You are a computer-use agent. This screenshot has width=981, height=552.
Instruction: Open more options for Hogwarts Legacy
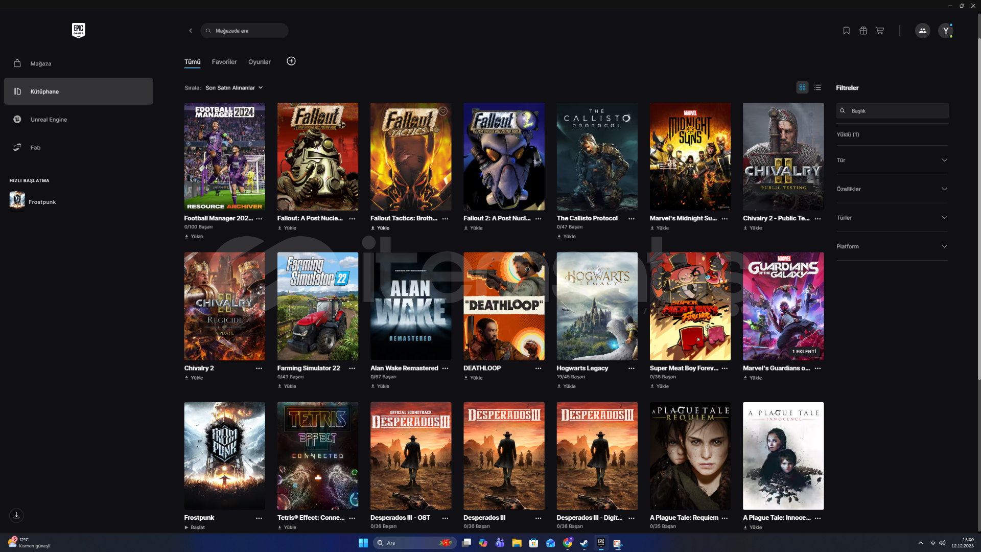[632, 369]
